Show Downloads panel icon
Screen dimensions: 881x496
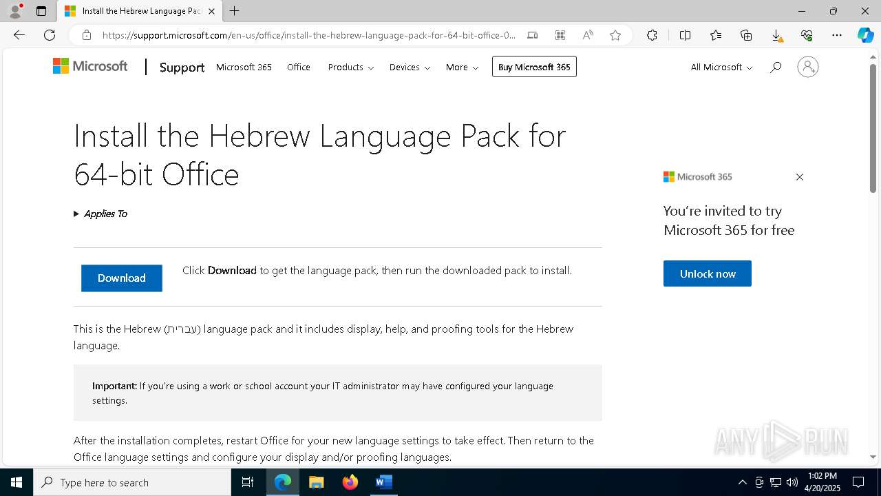(x=776, y=35)
